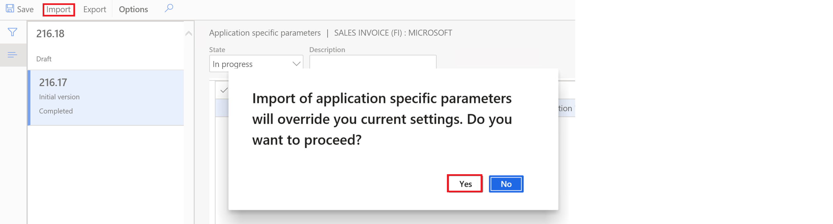Open the Options menu

click(x=133, y=10)
